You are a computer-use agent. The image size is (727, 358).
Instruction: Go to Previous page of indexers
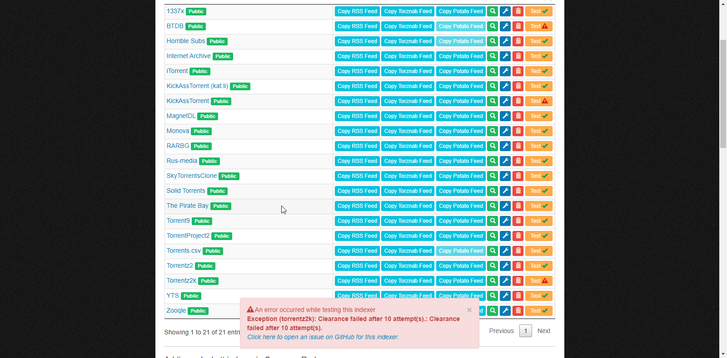point(501,331)
